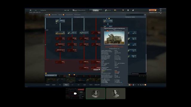Select the Begleitpanzer 57 vehicle card
The width and height of the screenshot is (191, 107).
click(60, 44)
